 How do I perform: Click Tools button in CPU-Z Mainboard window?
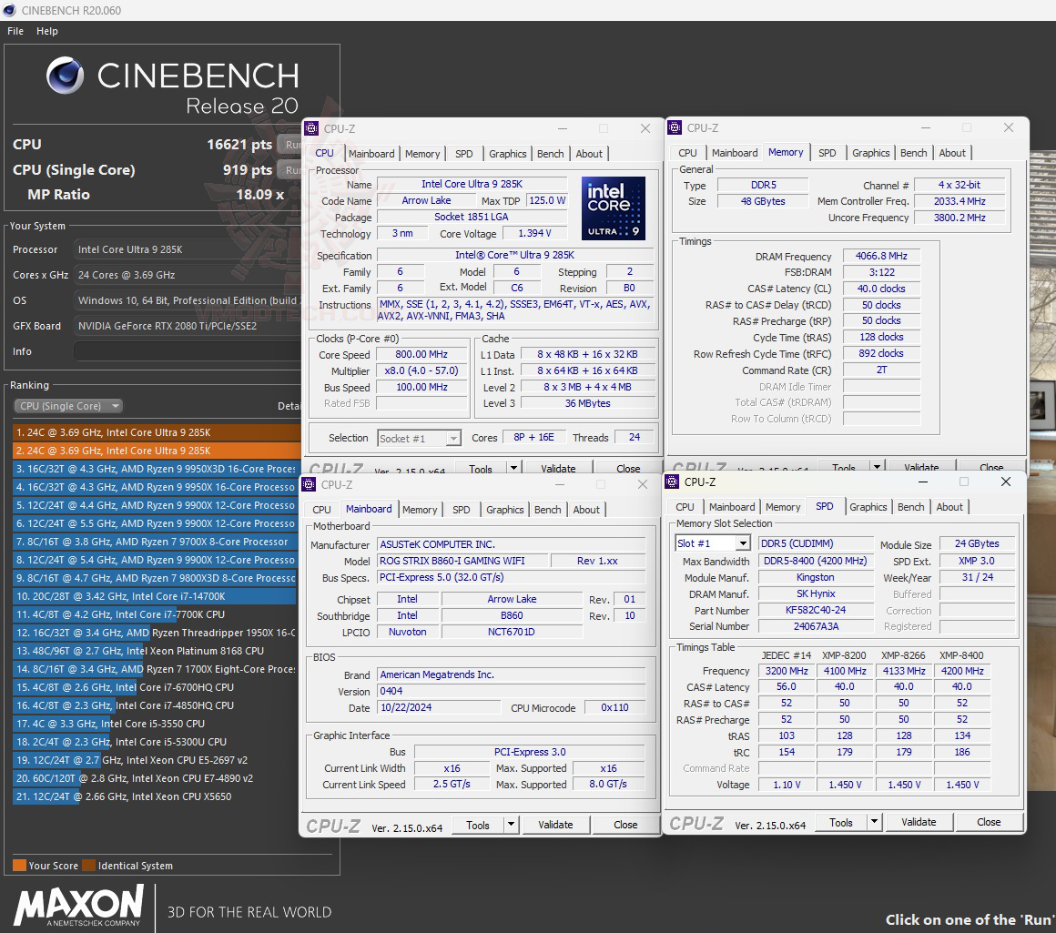[478, 825]
